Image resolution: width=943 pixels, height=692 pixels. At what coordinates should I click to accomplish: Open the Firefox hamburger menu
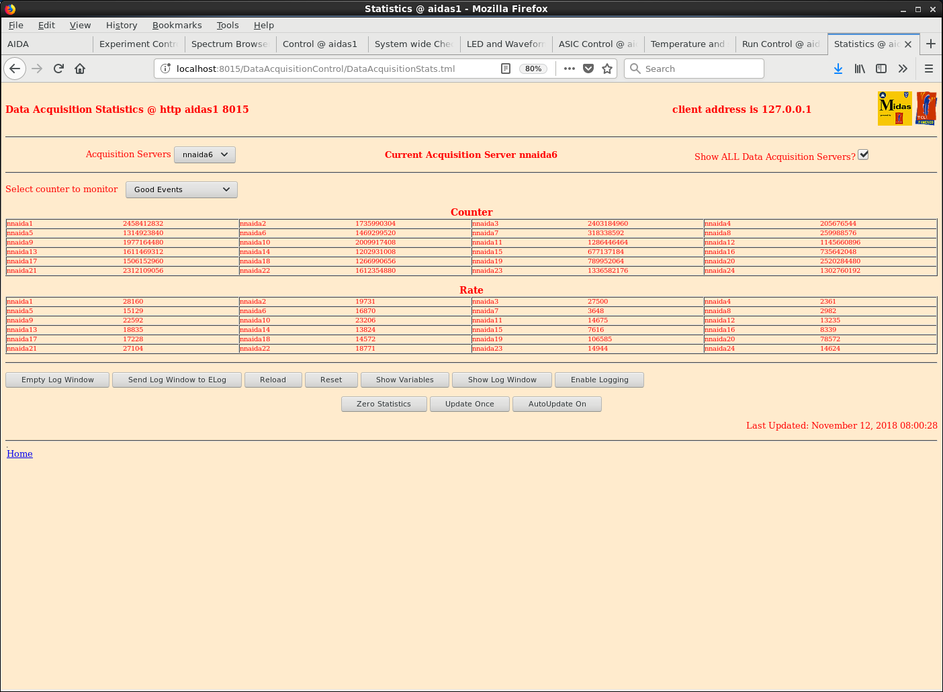[x=929, y=69]
